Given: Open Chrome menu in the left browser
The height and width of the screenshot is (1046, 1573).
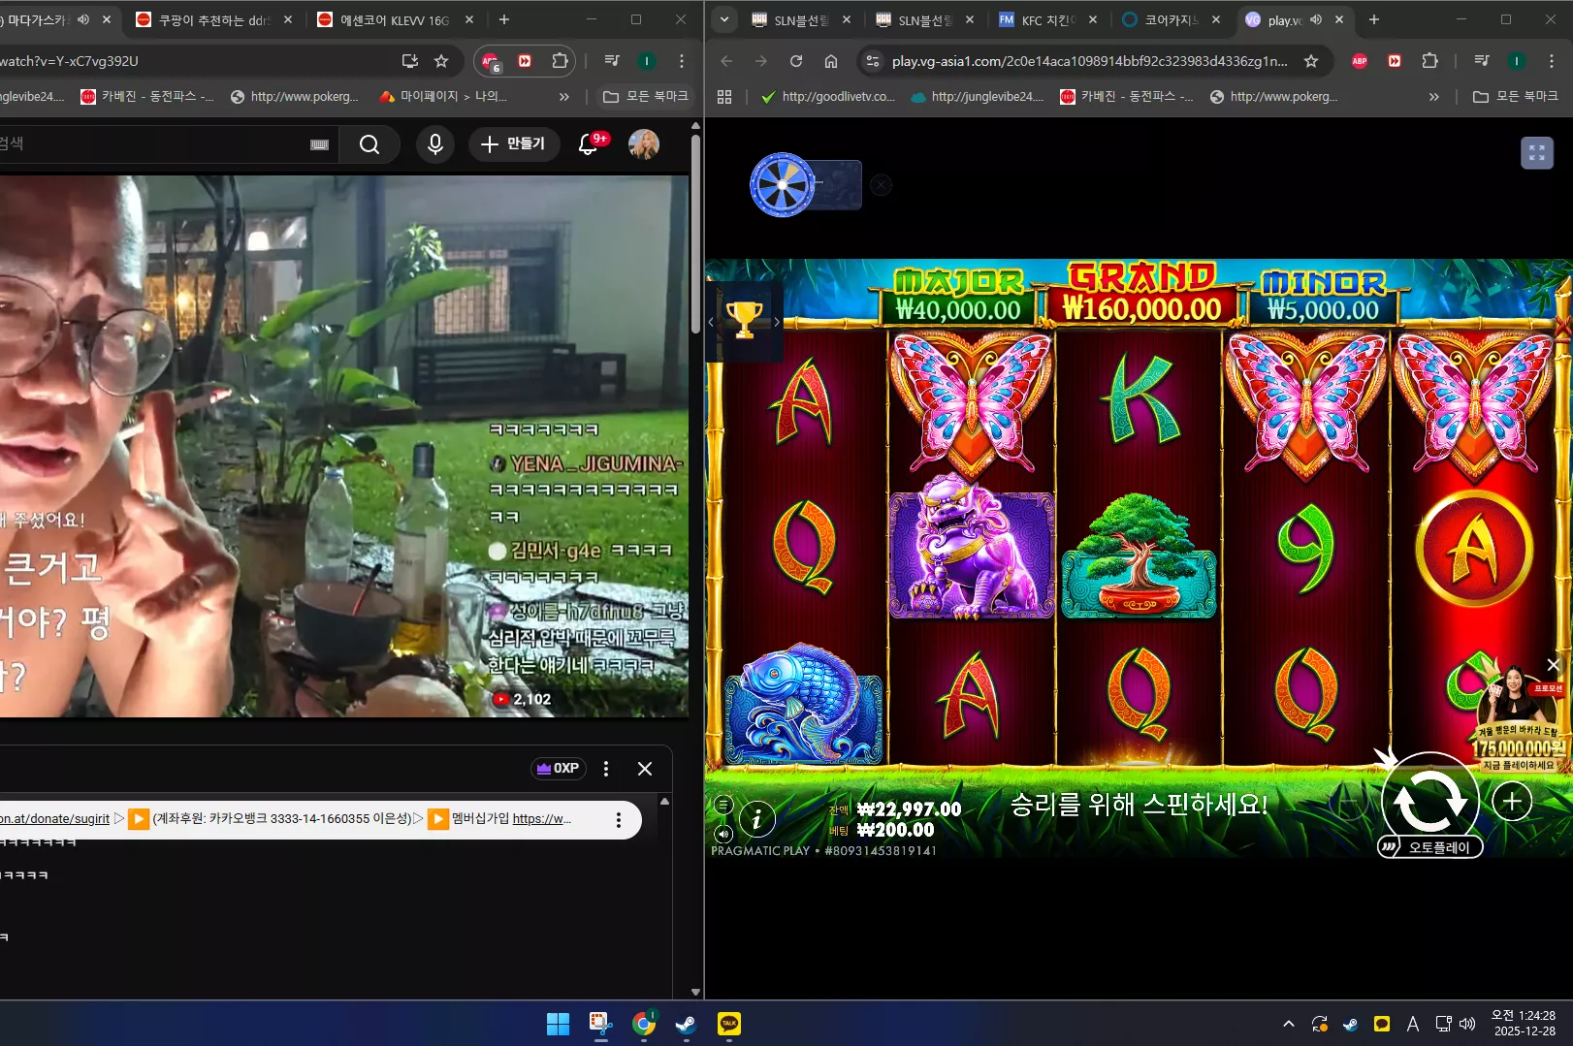Looking at the screenshot, I should click(682, 61).
